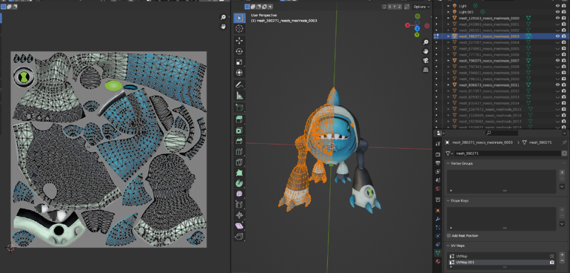Select mesh_790075_noesis_meshnode_0007 in the outliner
The width and height of the screenshot is (570, 273).
(488, 60)
